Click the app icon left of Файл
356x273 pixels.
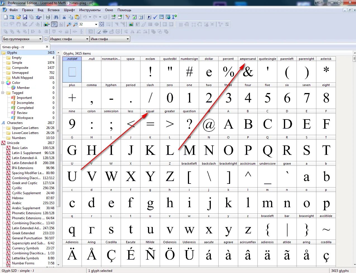click(5, 10)
